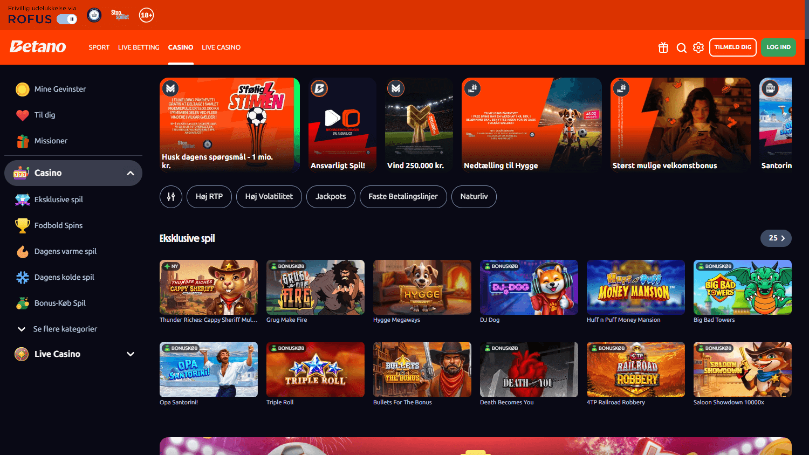809x455 pixels.
Task: Launch Bullets For The Bonus game
Action: click(422, 369)
